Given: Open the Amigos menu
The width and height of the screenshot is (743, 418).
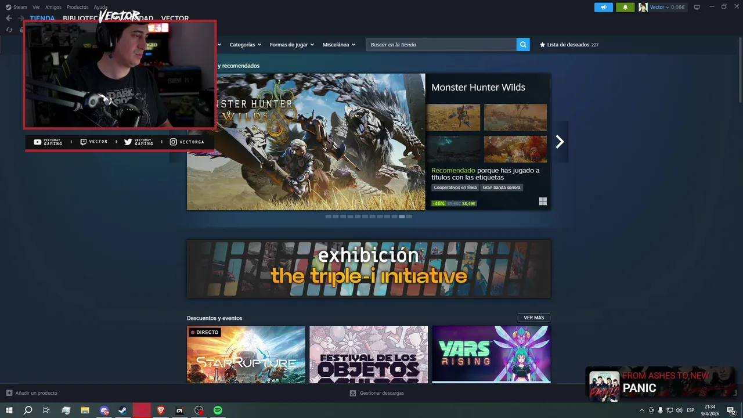Looking at the screenshot, I should click(53, 8).
